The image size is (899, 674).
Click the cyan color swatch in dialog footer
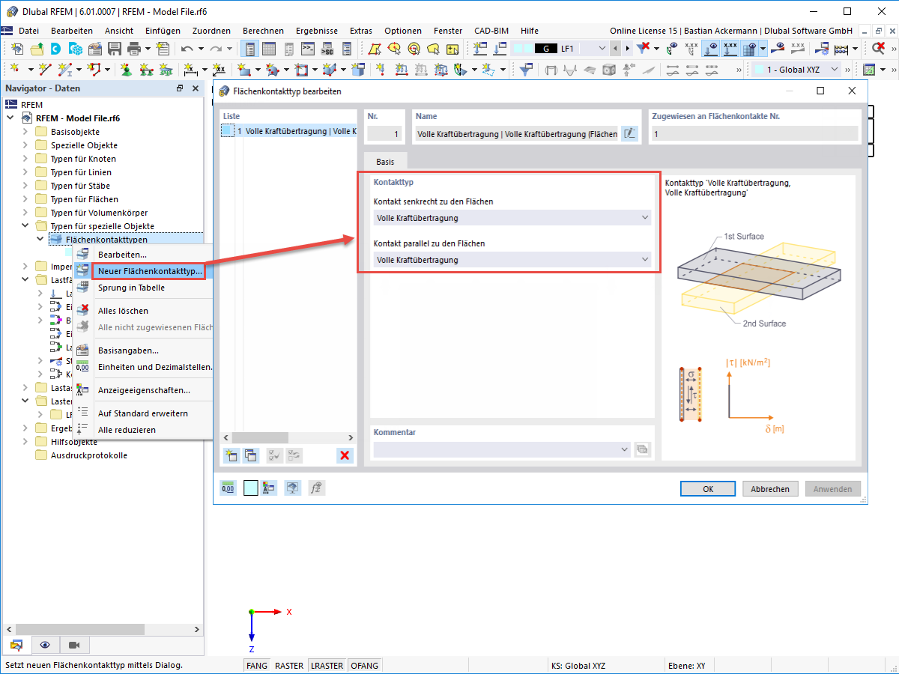251,488
